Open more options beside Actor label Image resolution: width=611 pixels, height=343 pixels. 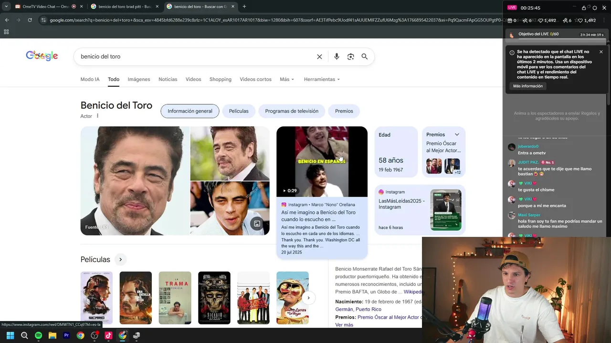click(x=97, y=116)
